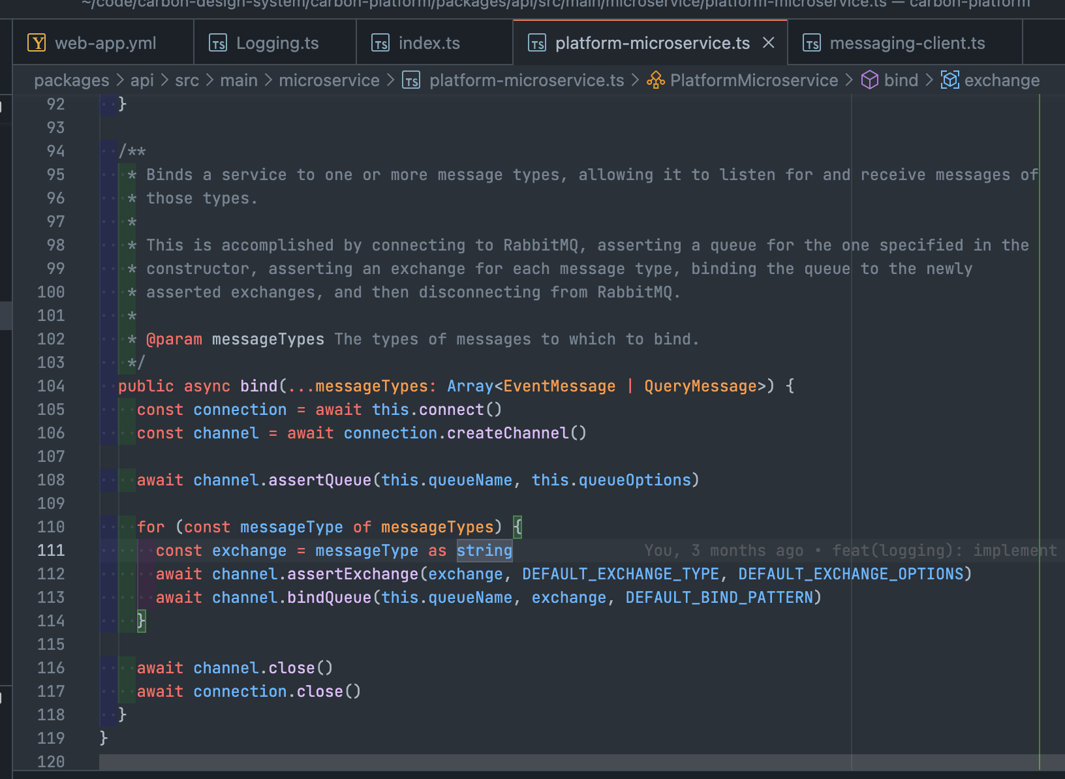The width and height of the screenshot is (1065, 779).
Task: Click 'EventMessage' type on line 104
Action: coord(559,386)
